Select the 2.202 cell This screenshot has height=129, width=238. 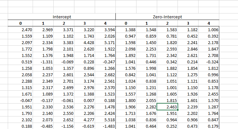point(188,114)
